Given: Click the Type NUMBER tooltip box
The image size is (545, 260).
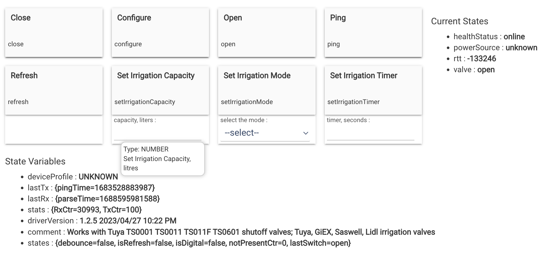Looking at the screenshot, I should [x=162, y=159].
